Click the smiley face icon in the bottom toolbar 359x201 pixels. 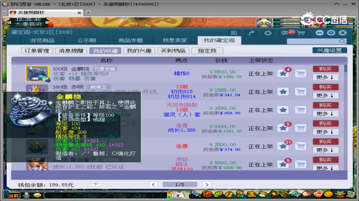click(328, 194)
